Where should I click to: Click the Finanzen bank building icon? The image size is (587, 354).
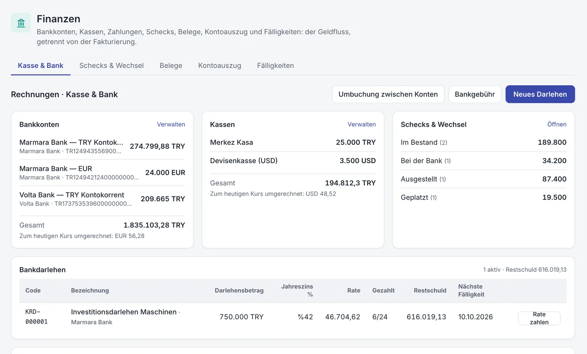[x=21, y=23]
